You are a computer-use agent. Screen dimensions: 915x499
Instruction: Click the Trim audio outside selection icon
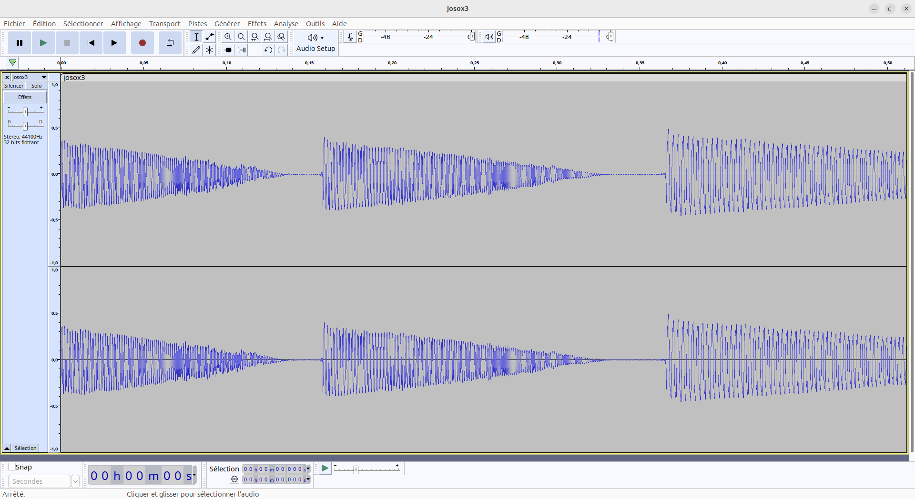pyautogui.click(x=228, y=50)
